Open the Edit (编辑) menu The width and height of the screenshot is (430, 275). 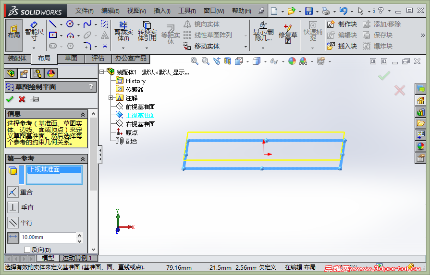[x=110, y=11]
